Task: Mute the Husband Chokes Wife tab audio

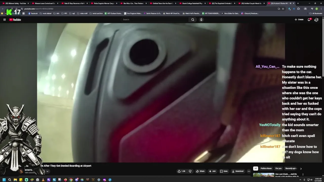Action: 290,3
